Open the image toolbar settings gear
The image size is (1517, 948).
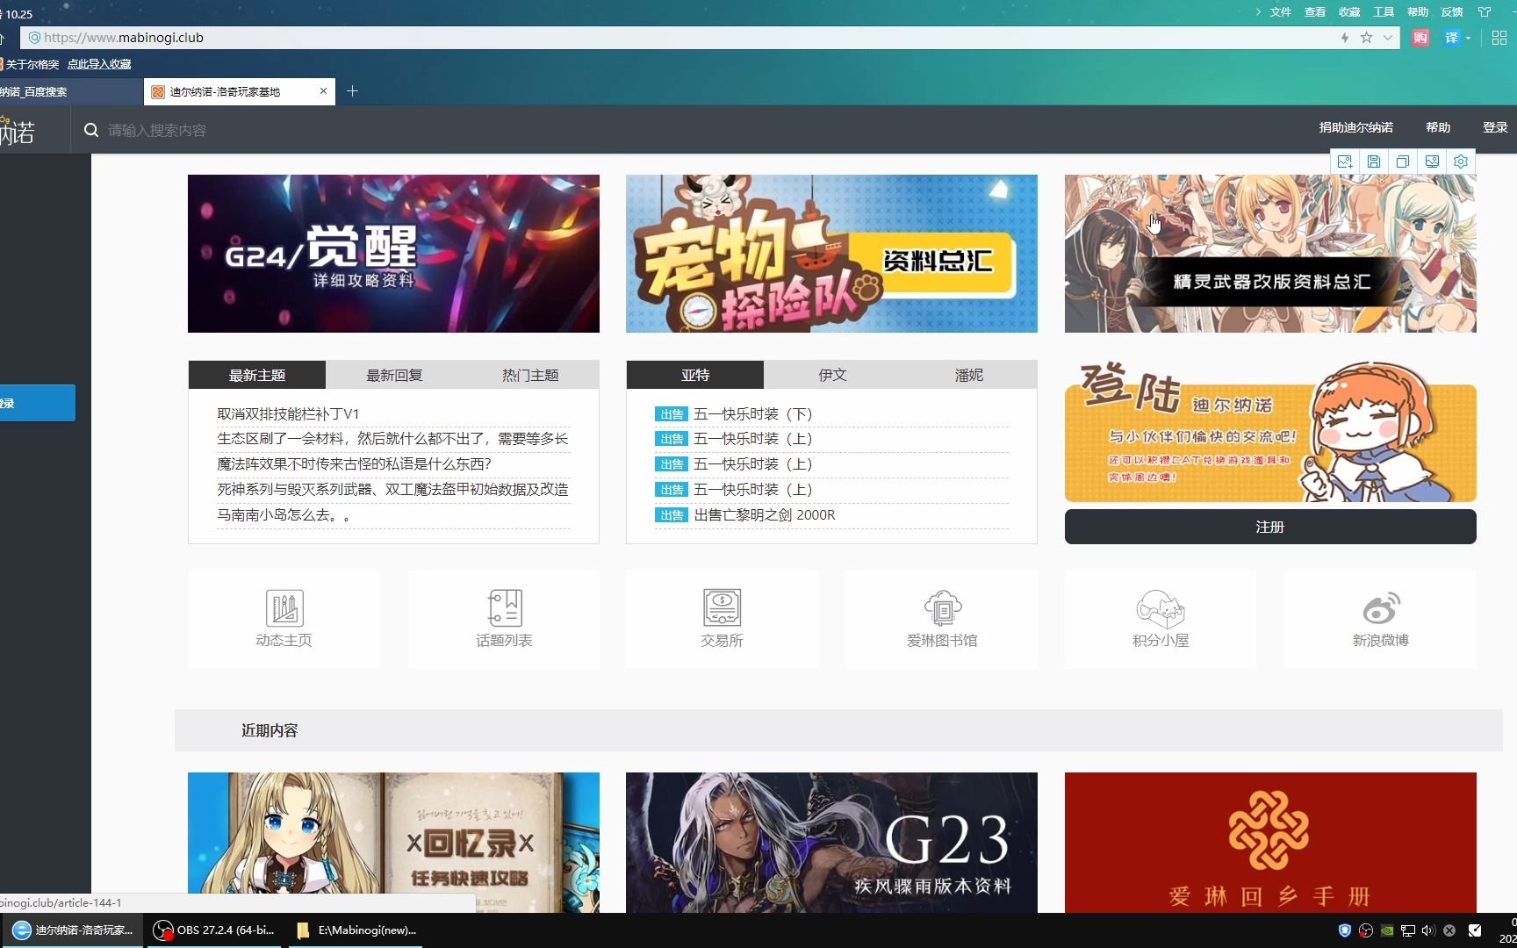[1461, 162]
